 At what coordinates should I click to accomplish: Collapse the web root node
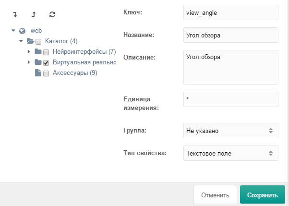[x=13, y=31]
